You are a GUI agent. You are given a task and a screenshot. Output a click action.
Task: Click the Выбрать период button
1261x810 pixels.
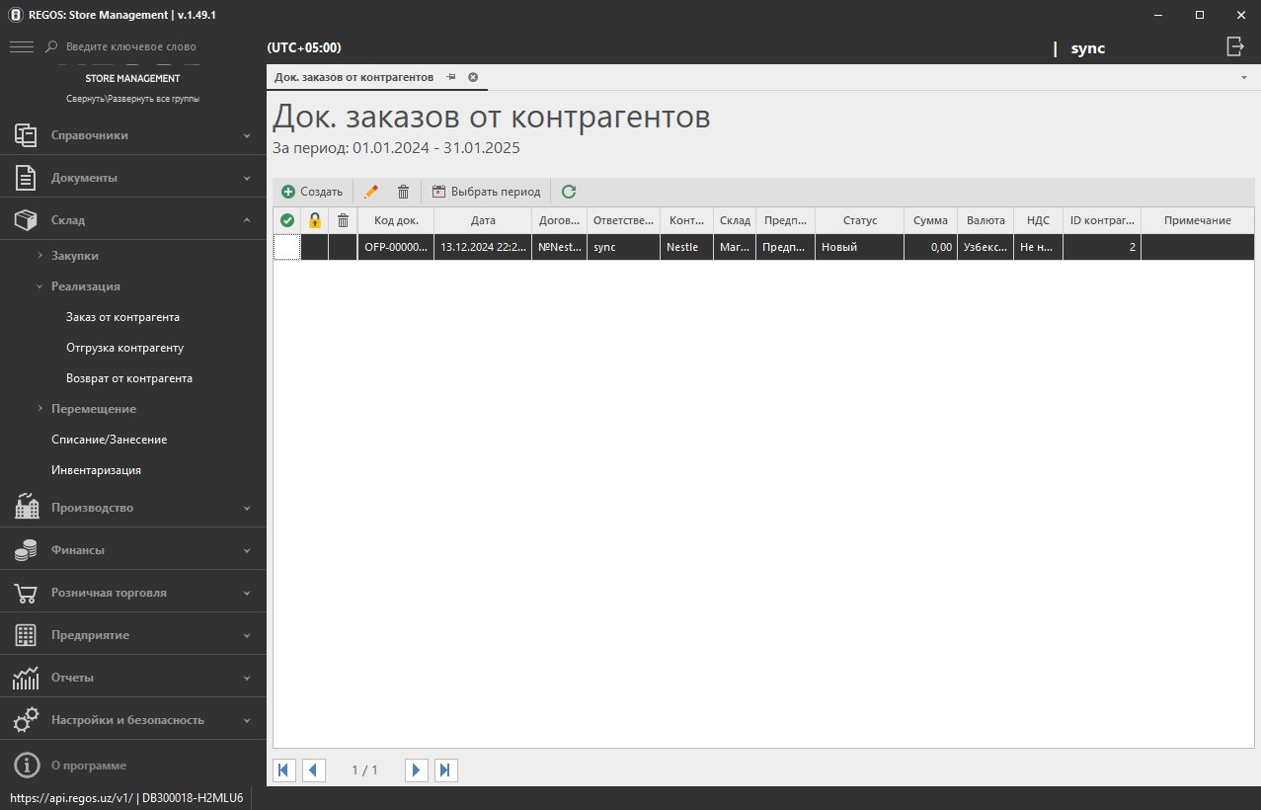tap(486, 192)
